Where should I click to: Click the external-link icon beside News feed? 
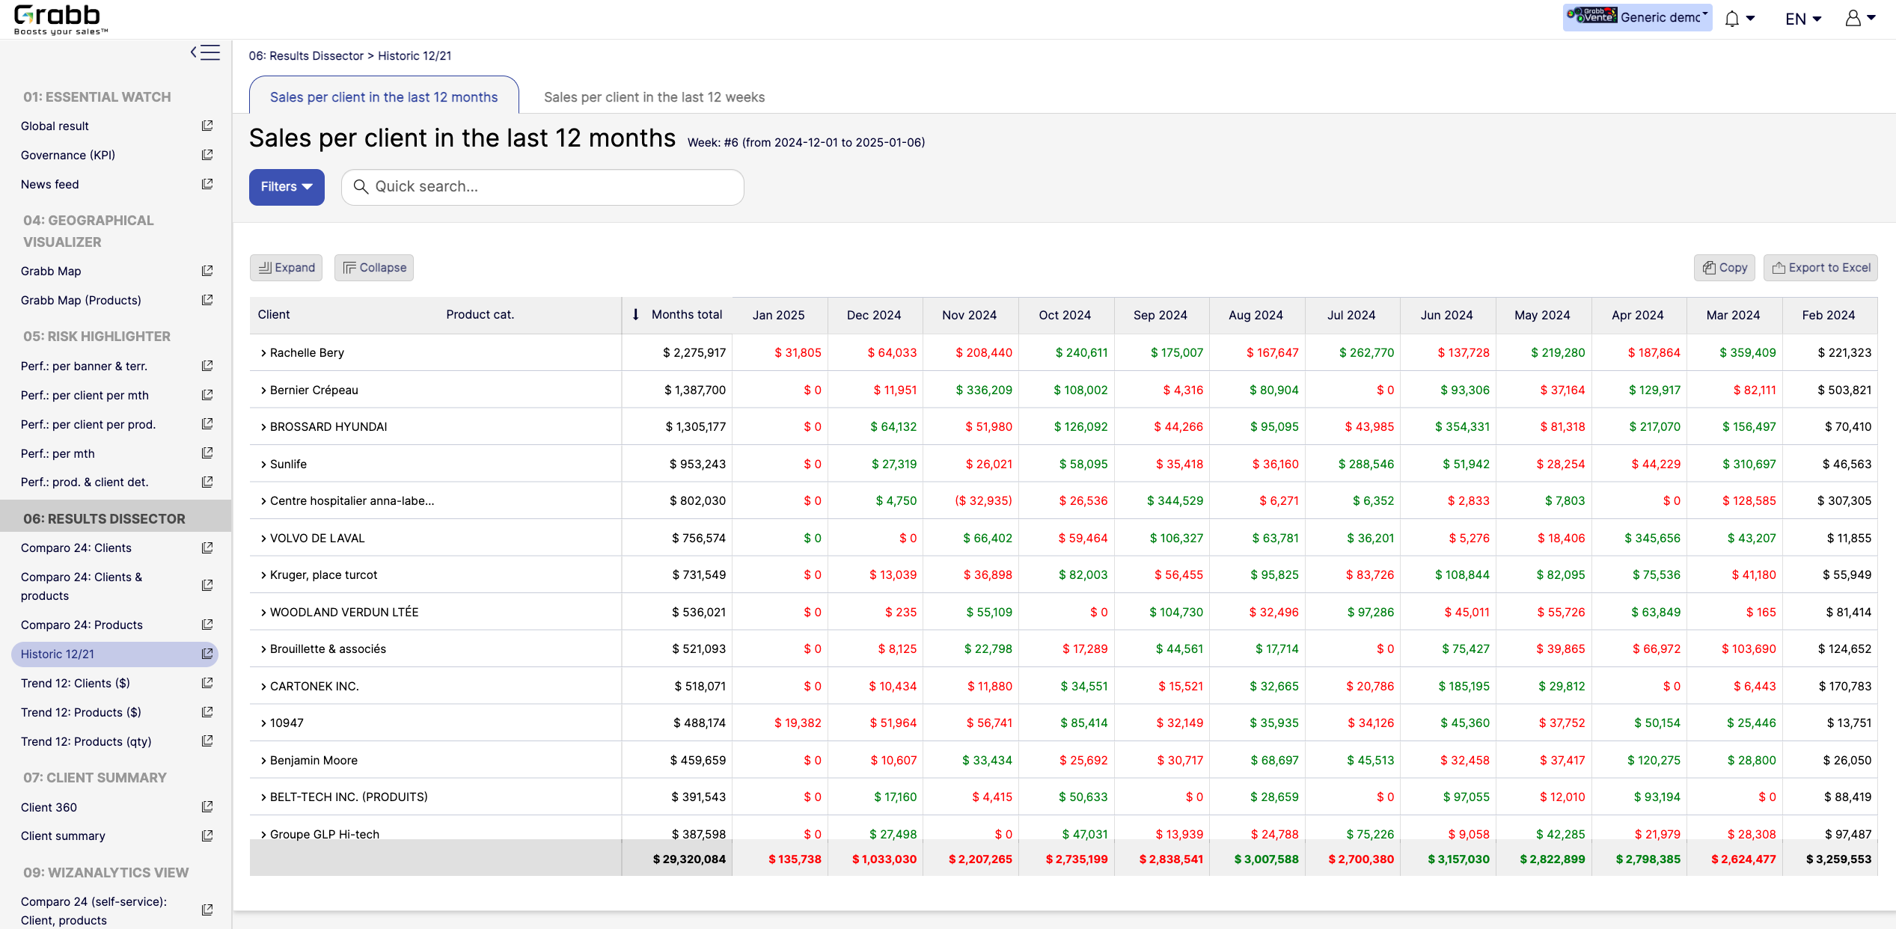click(x=207, y=184)
